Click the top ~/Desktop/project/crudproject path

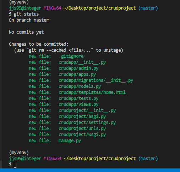(x=100, y=8)
